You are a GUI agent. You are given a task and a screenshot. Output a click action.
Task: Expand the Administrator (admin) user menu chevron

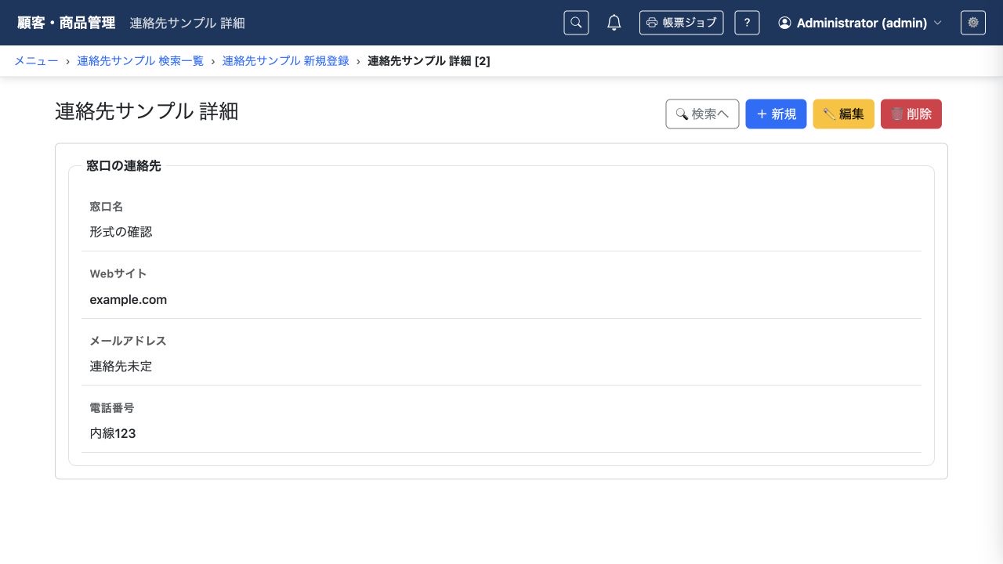tap(937, 23)
